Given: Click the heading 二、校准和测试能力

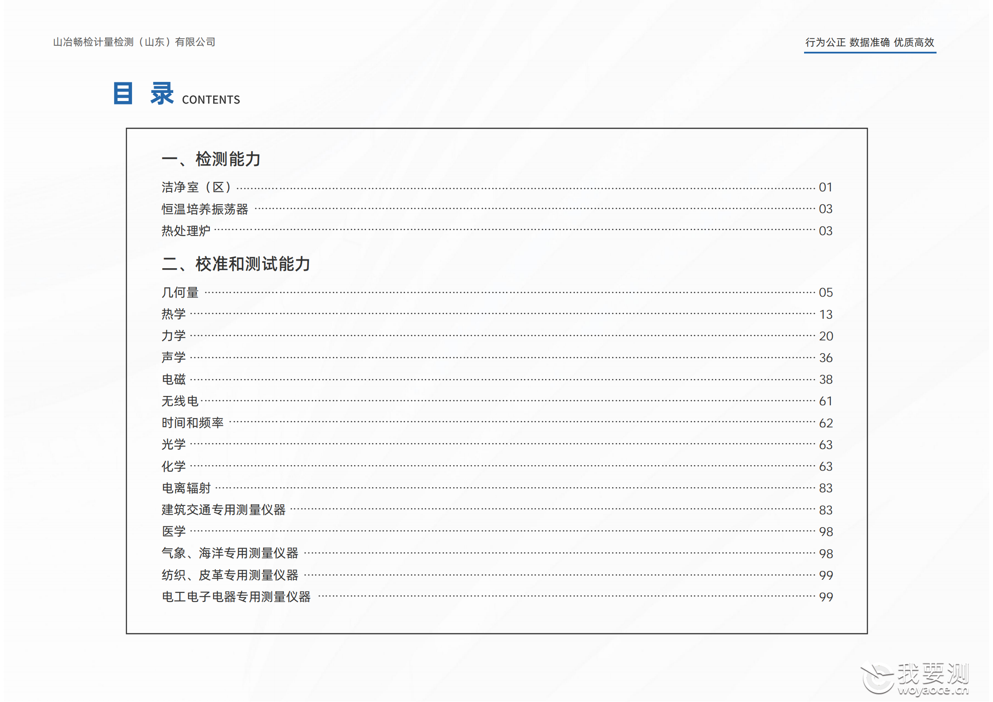Looking at the screenshot, I should (x=236, y=264).
